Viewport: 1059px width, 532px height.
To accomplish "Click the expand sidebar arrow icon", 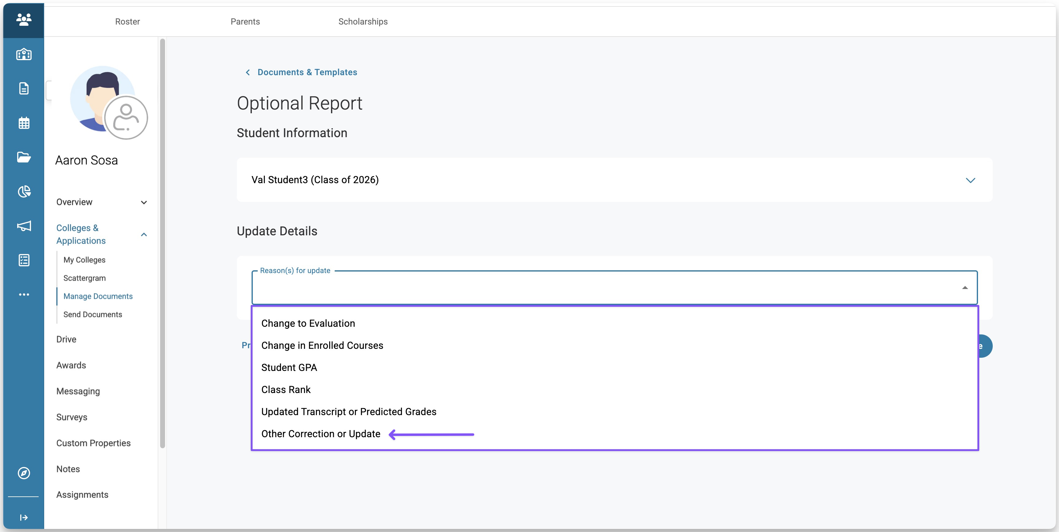I will [24, 517].
